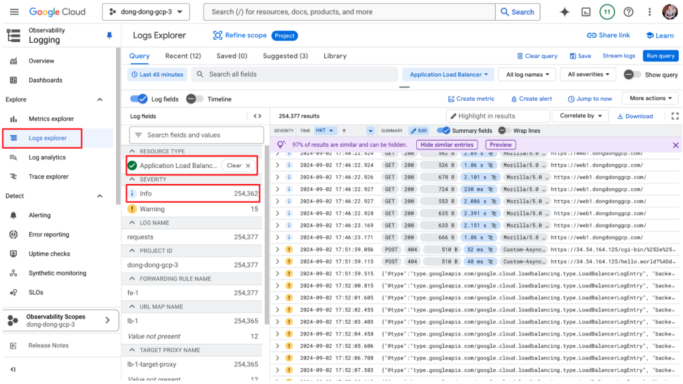Screen dimensions: 683x384
Task: Open Trace explorer in sidebar
Action: (48, 176)
